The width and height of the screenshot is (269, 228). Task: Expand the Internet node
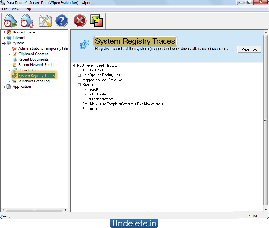pyautogui.click(x=3, y=38)
